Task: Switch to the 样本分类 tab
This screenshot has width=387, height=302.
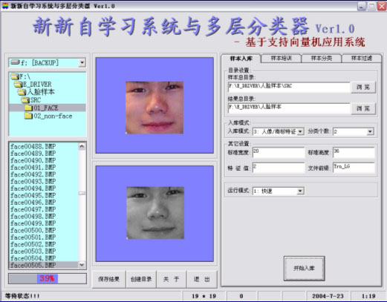Action: pos(322,59)
